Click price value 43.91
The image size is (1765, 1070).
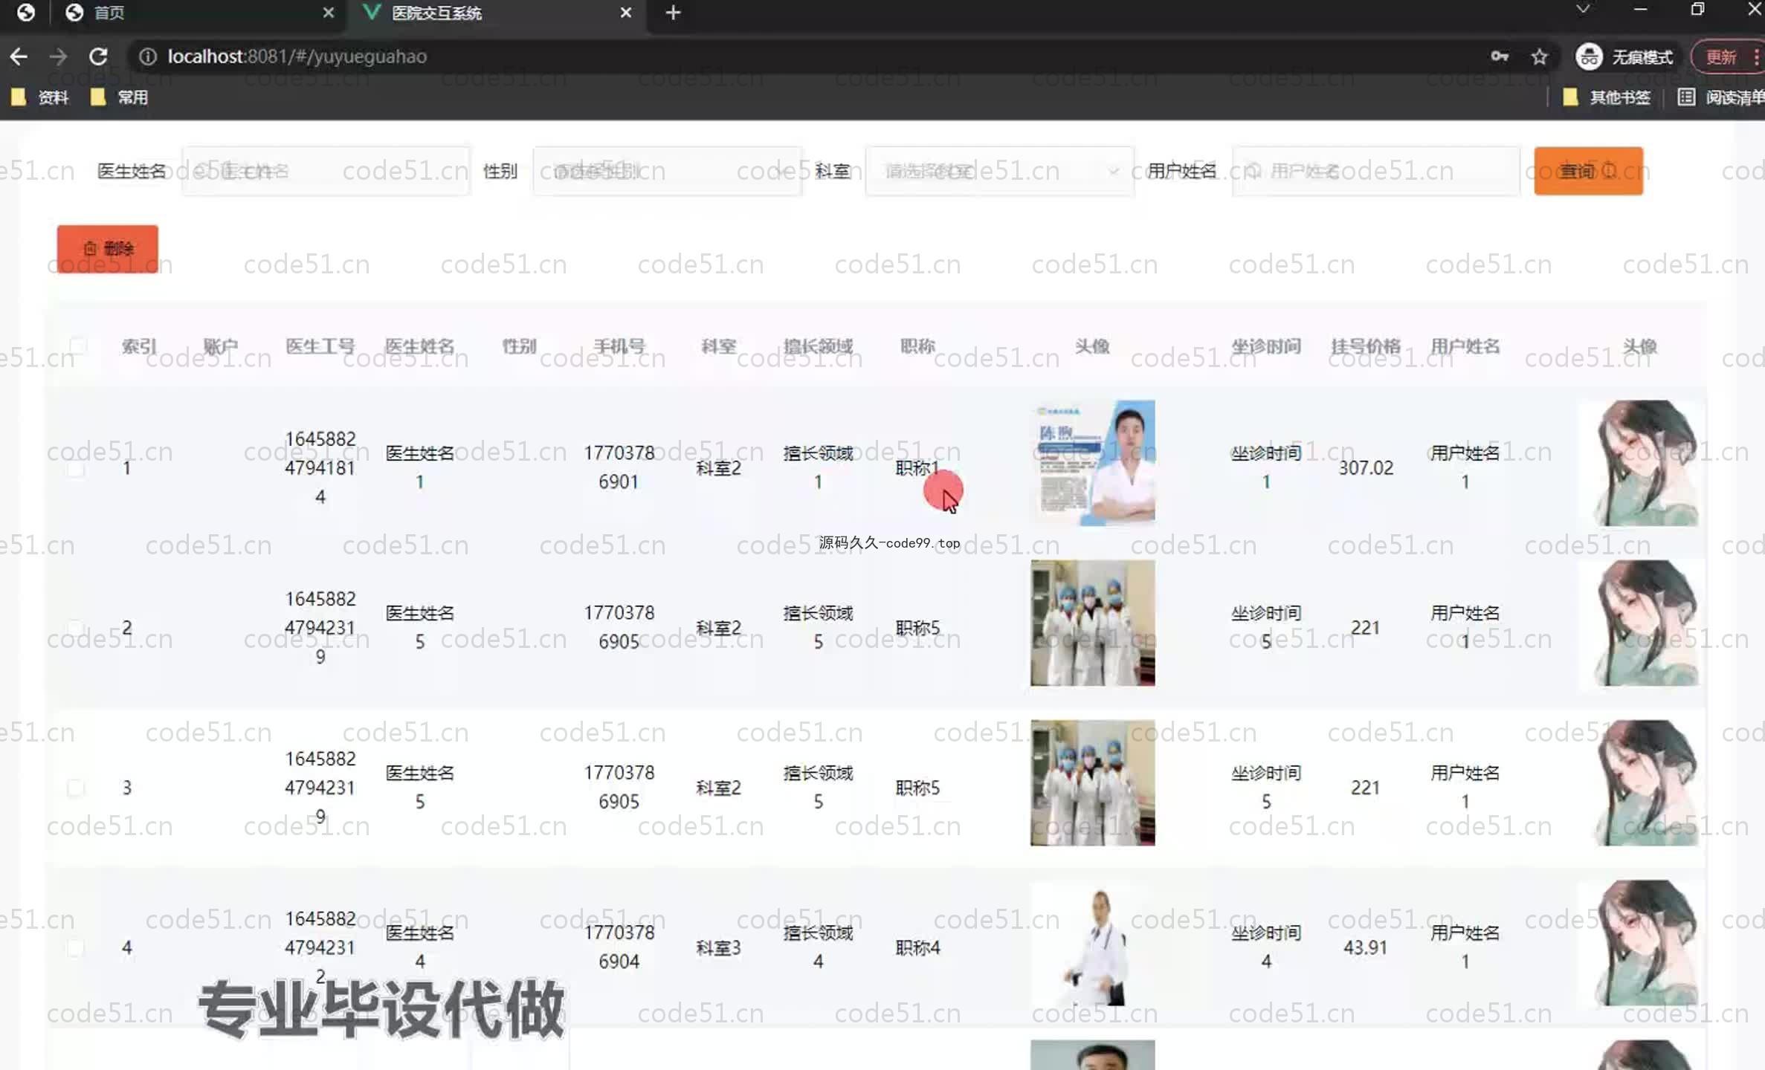click(1366, 947)
